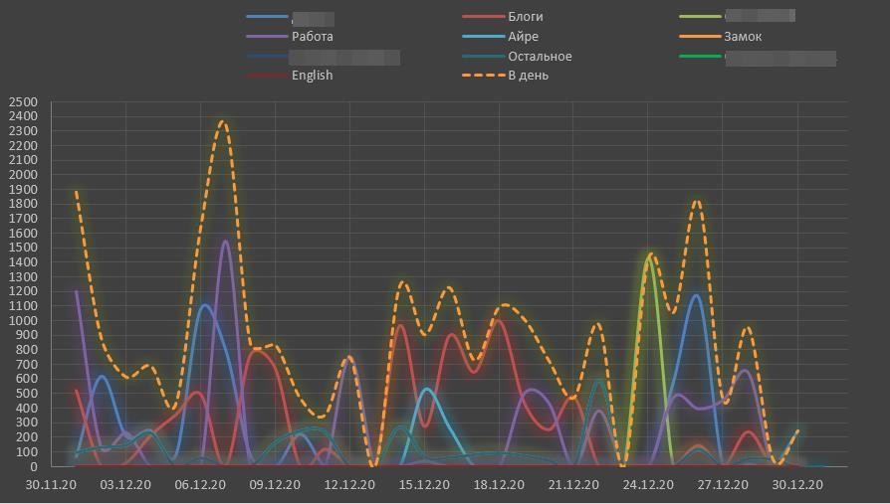Click the 30.11.20 date on the x-axis
Image resolution: width=890 pixels, height=504 pixels.
point(51,485)
